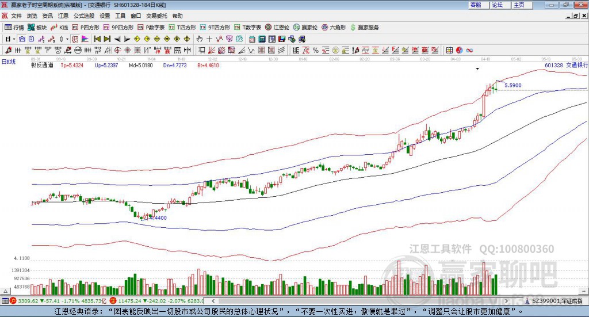
Task: Open the colored grid table icon
Action: click(449, 50)
